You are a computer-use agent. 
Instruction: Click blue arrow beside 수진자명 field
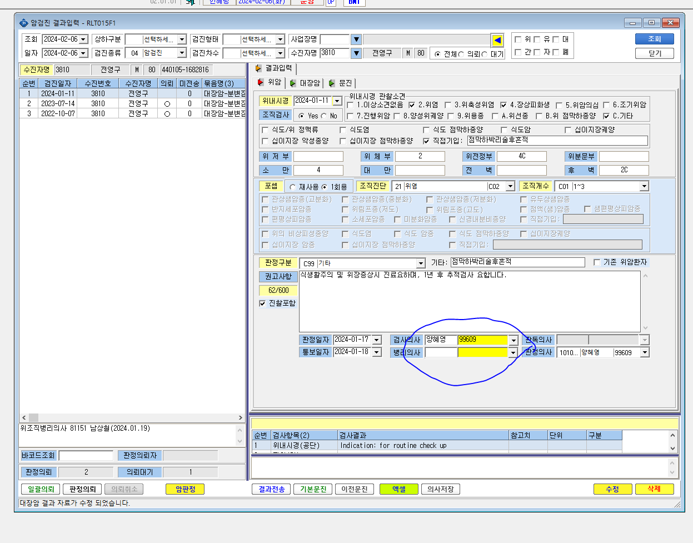pos(357,53)
